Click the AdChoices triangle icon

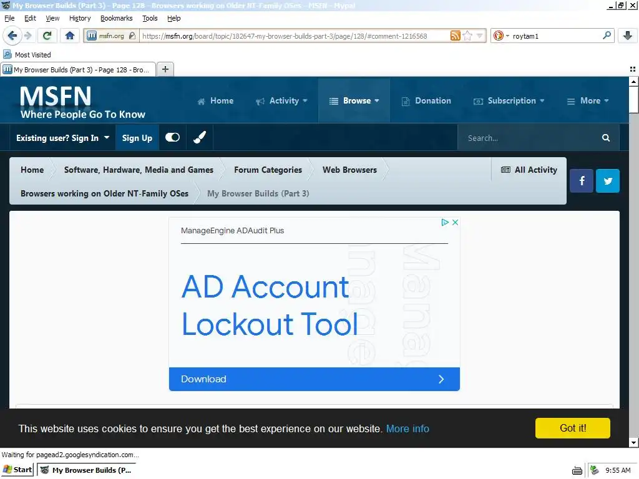pyautogui.click(x=445, y=223)
